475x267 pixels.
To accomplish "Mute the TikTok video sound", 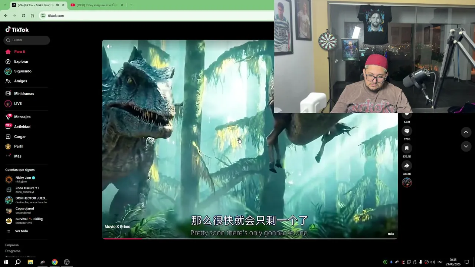I will coord(109,46).
